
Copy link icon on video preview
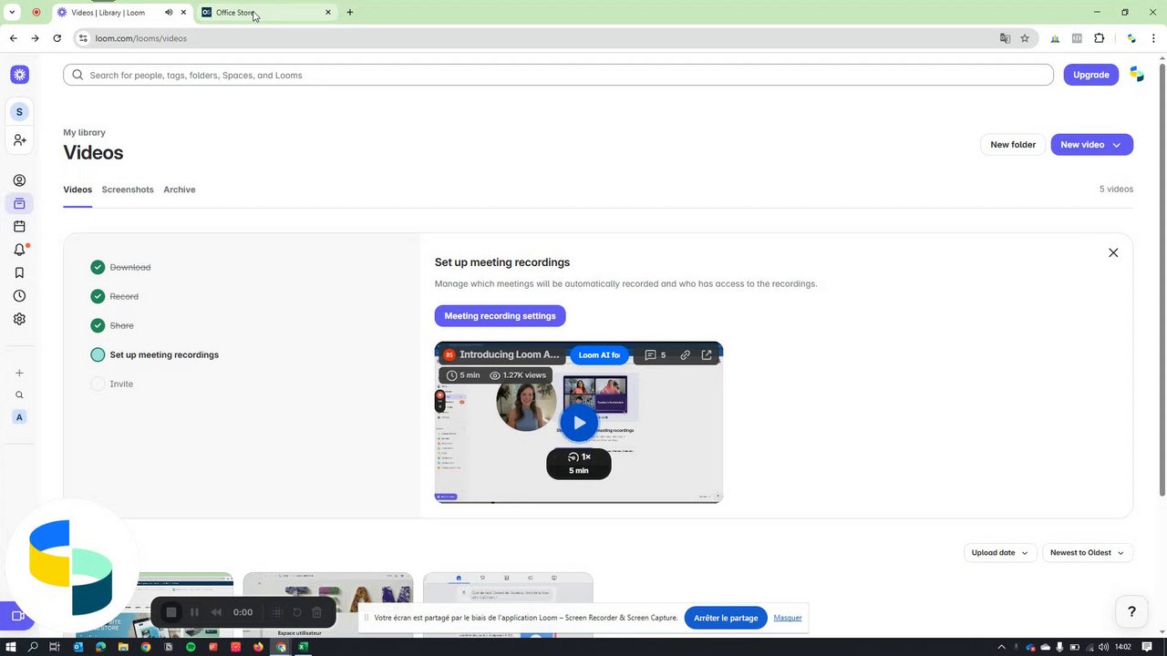point(685,355)
